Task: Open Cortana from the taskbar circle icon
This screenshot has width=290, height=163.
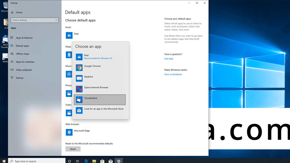Action: pos(69,161)
